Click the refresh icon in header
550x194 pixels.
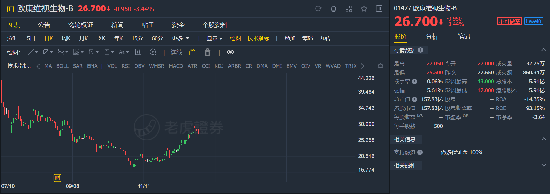pyautogui.click(x=318, y=9)
